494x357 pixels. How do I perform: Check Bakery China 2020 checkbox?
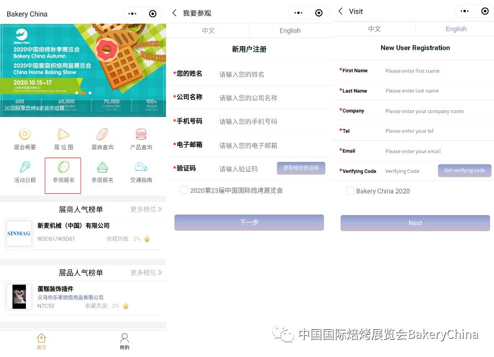tap(349, 191)
